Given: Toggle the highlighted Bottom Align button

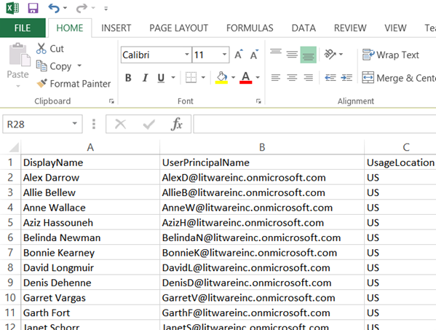Looking at the screenshot, I should click(x=308, y=55).
